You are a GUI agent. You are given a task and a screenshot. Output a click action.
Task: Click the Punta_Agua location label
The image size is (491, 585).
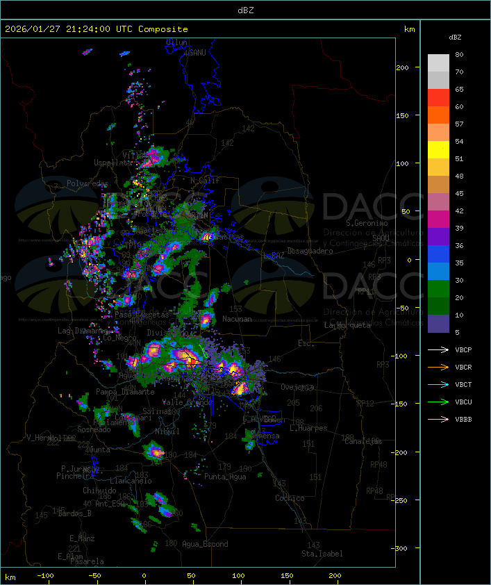coord(226,477)
